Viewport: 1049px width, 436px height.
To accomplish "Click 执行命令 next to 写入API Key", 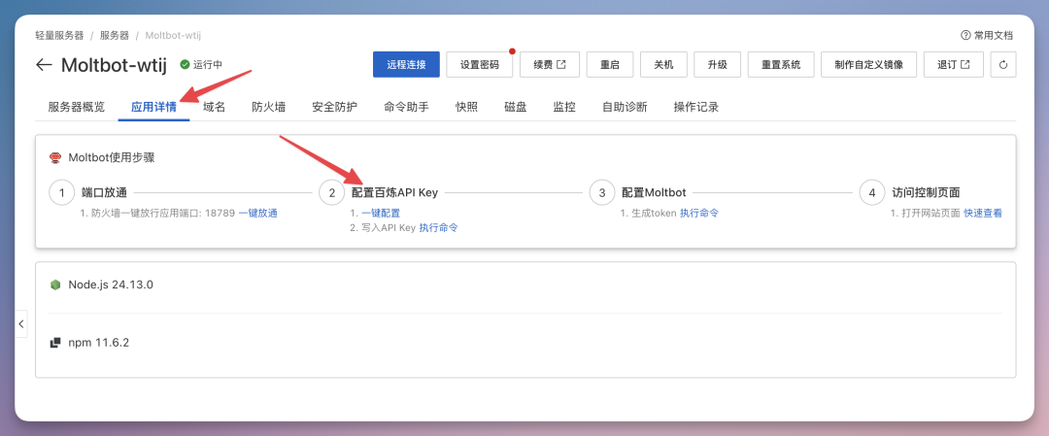I will click(438, 228).
